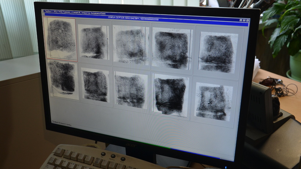Select the first fingerprint in the bottom row
Viewport: 301px width, 169px height.
[63, 79]
